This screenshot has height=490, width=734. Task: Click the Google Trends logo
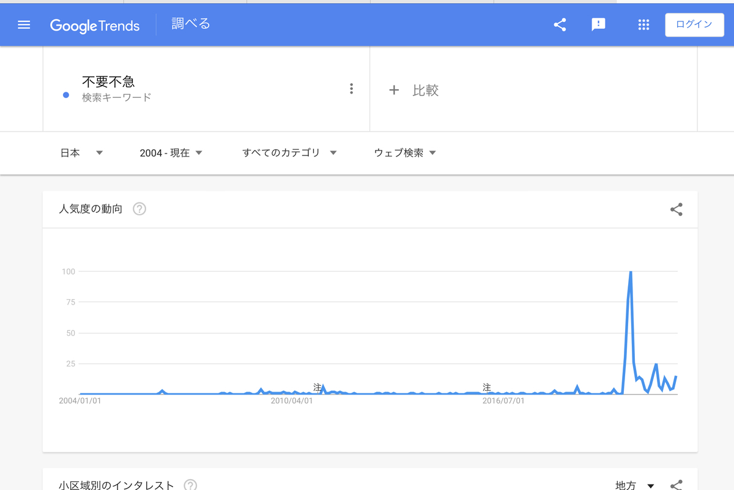pyautogui.click(x=95, y=25)
